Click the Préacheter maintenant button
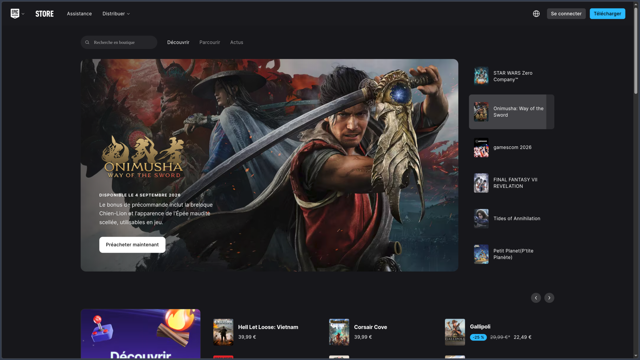Viewport: 640px width, 360px height. point(132,245)
